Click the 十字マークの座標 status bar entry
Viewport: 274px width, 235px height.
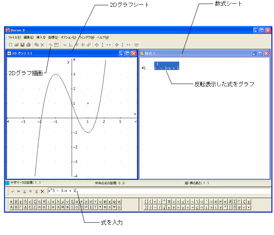(x=25, y=183)
